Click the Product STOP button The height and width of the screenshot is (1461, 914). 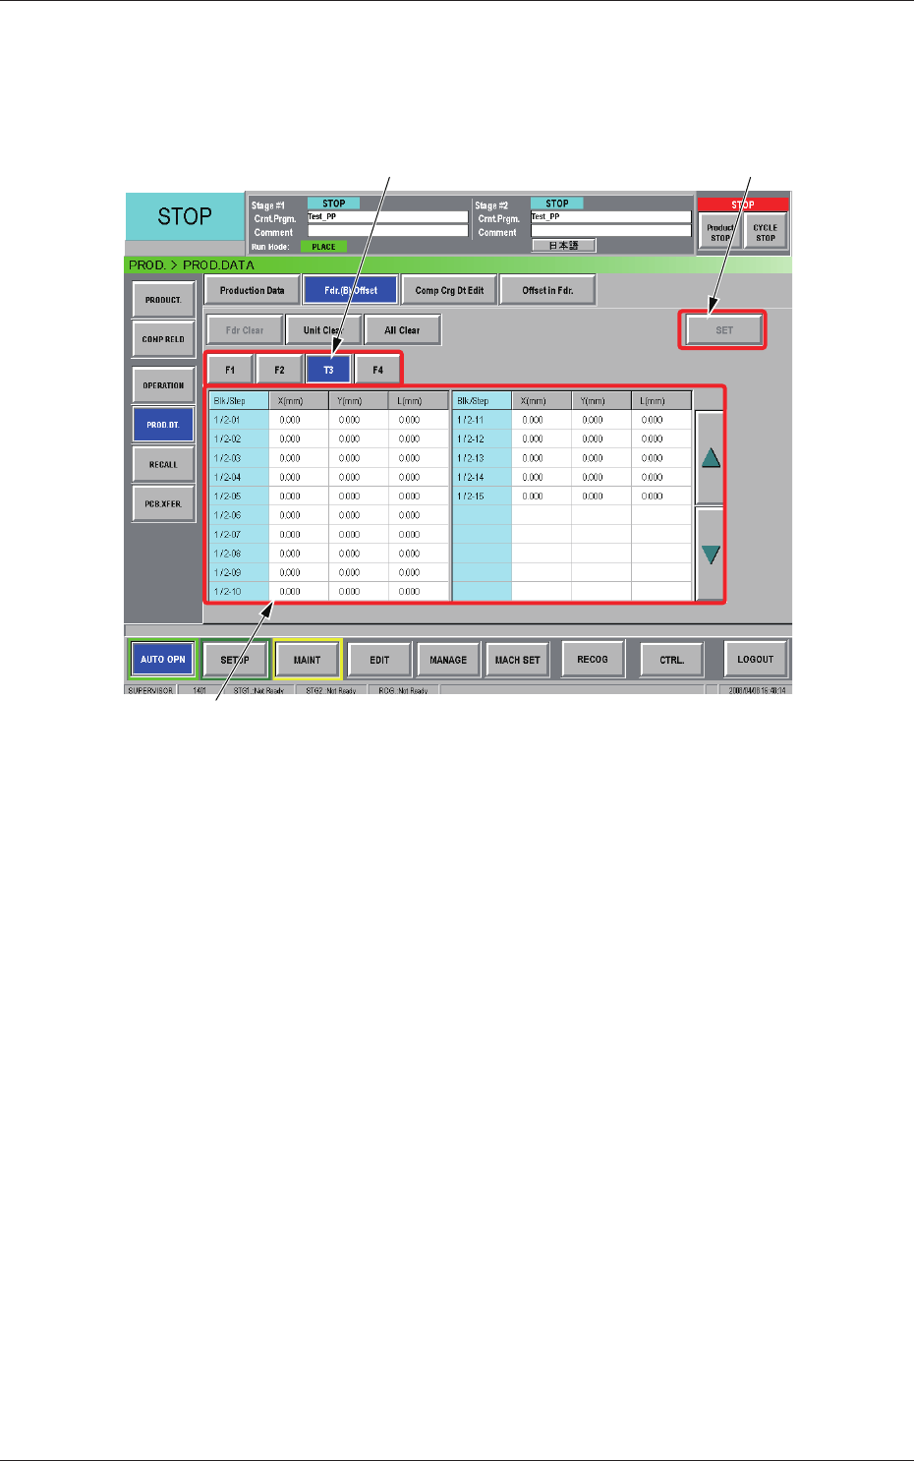(720, 233)
